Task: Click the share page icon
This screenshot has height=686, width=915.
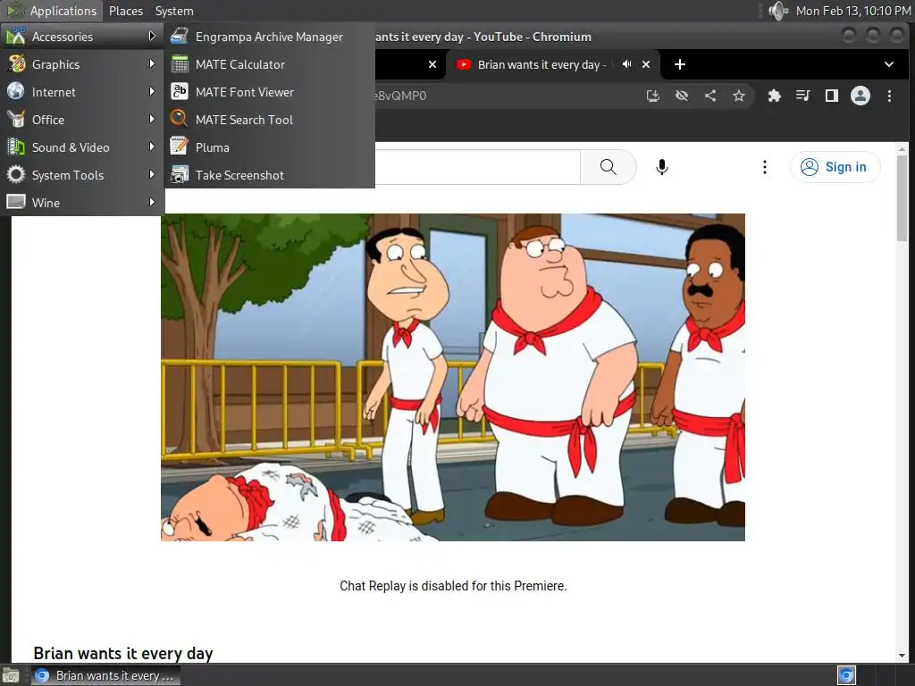Action: point(710,96)
